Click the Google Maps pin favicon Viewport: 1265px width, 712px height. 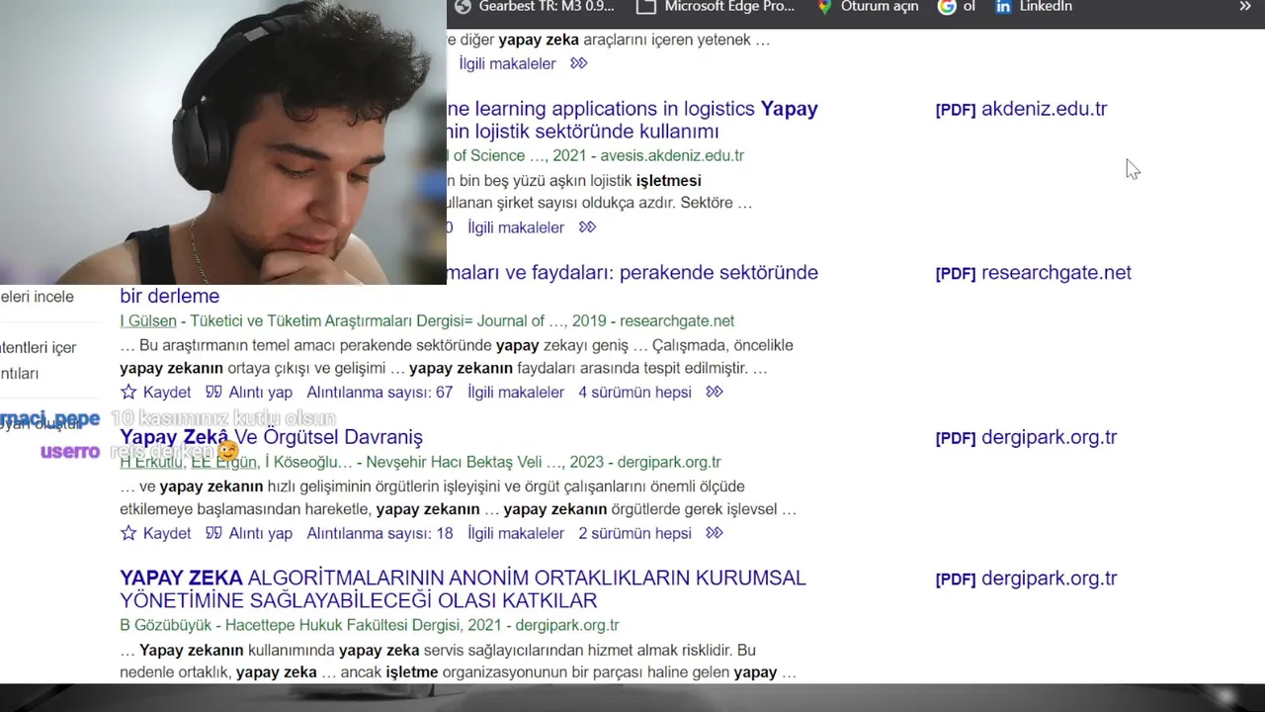tap(824, 6)
